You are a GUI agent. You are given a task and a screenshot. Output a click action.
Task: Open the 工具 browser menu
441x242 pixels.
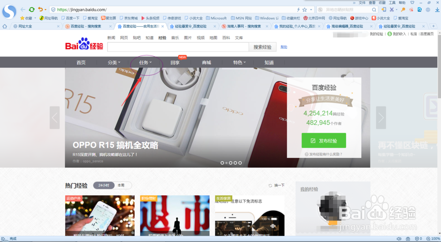coord(392,3)
